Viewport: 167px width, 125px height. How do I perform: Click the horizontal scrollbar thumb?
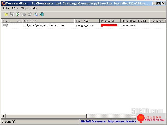coord(46,116)
